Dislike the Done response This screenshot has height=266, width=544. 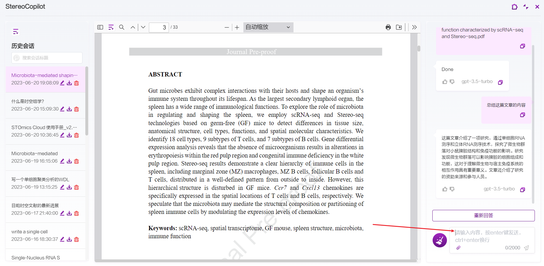coord(452,82)
